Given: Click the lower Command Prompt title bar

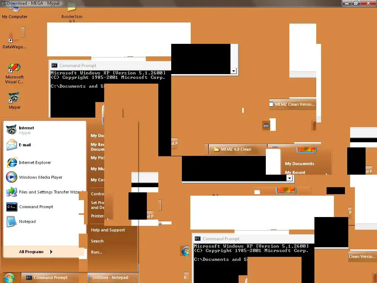Looking at the screenshot, I should 253,239.
